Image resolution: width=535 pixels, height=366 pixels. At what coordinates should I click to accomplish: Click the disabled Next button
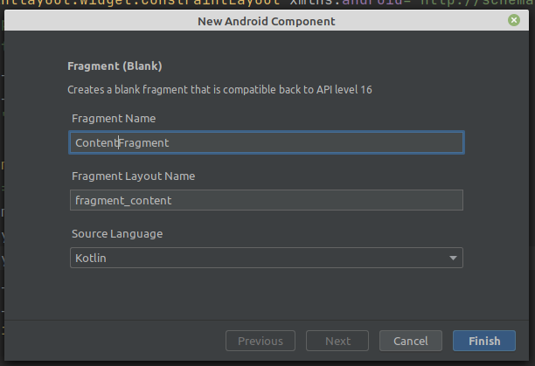[x=337, y=342]
